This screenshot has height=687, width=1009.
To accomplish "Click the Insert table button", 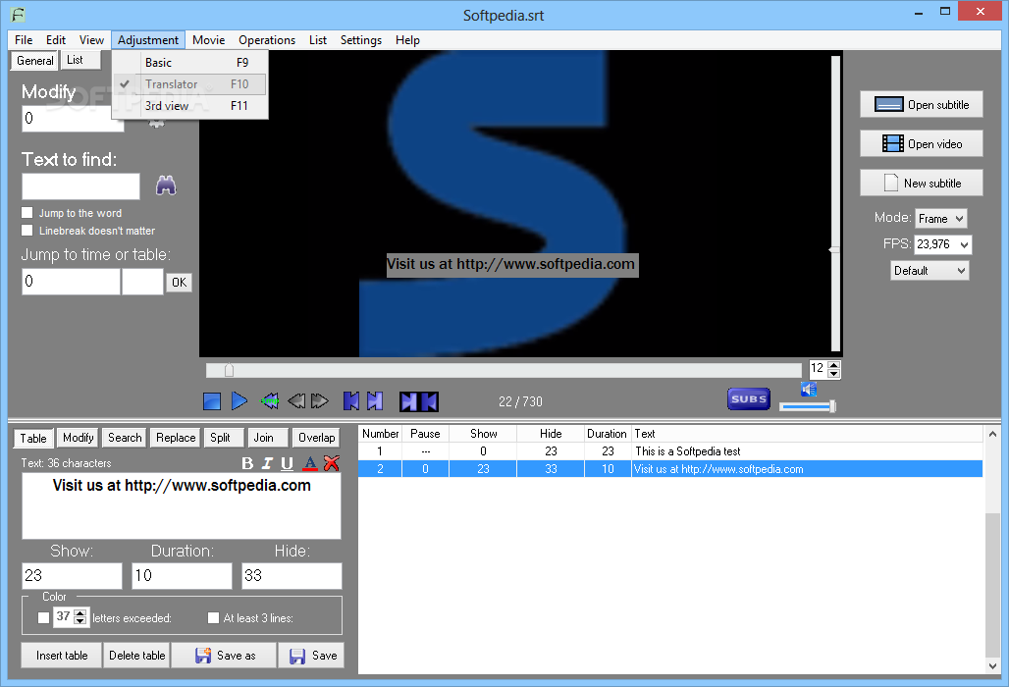I will [x=62, y=655].
